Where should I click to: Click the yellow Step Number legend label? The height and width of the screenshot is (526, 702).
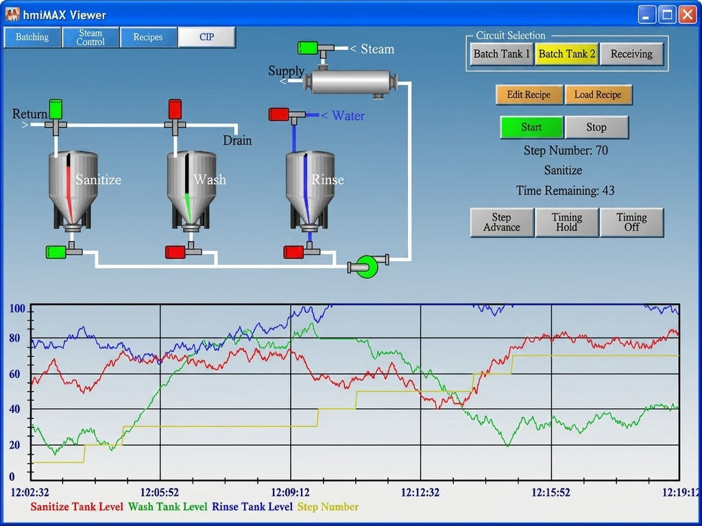pos(328,507)
